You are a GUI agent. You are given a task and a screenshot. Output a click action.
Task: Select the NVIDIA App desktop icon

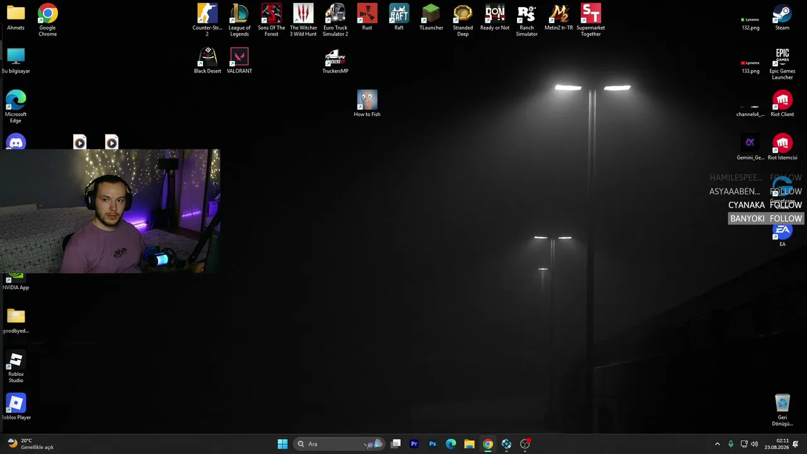coord(16,282)
